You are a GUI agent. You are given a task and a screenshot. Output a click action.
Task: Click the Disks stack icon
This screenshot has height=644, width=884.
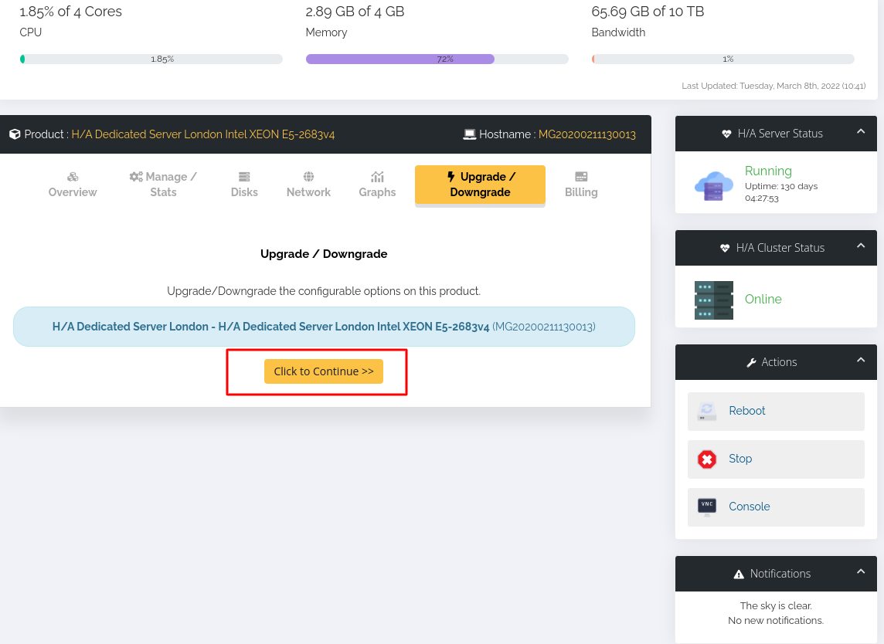pyautogui.click(x=244, y=177)
